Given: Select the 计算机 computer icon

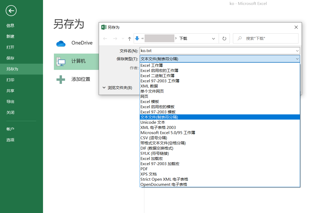Looking at the screenshot, I should click(x=61, y=62).
